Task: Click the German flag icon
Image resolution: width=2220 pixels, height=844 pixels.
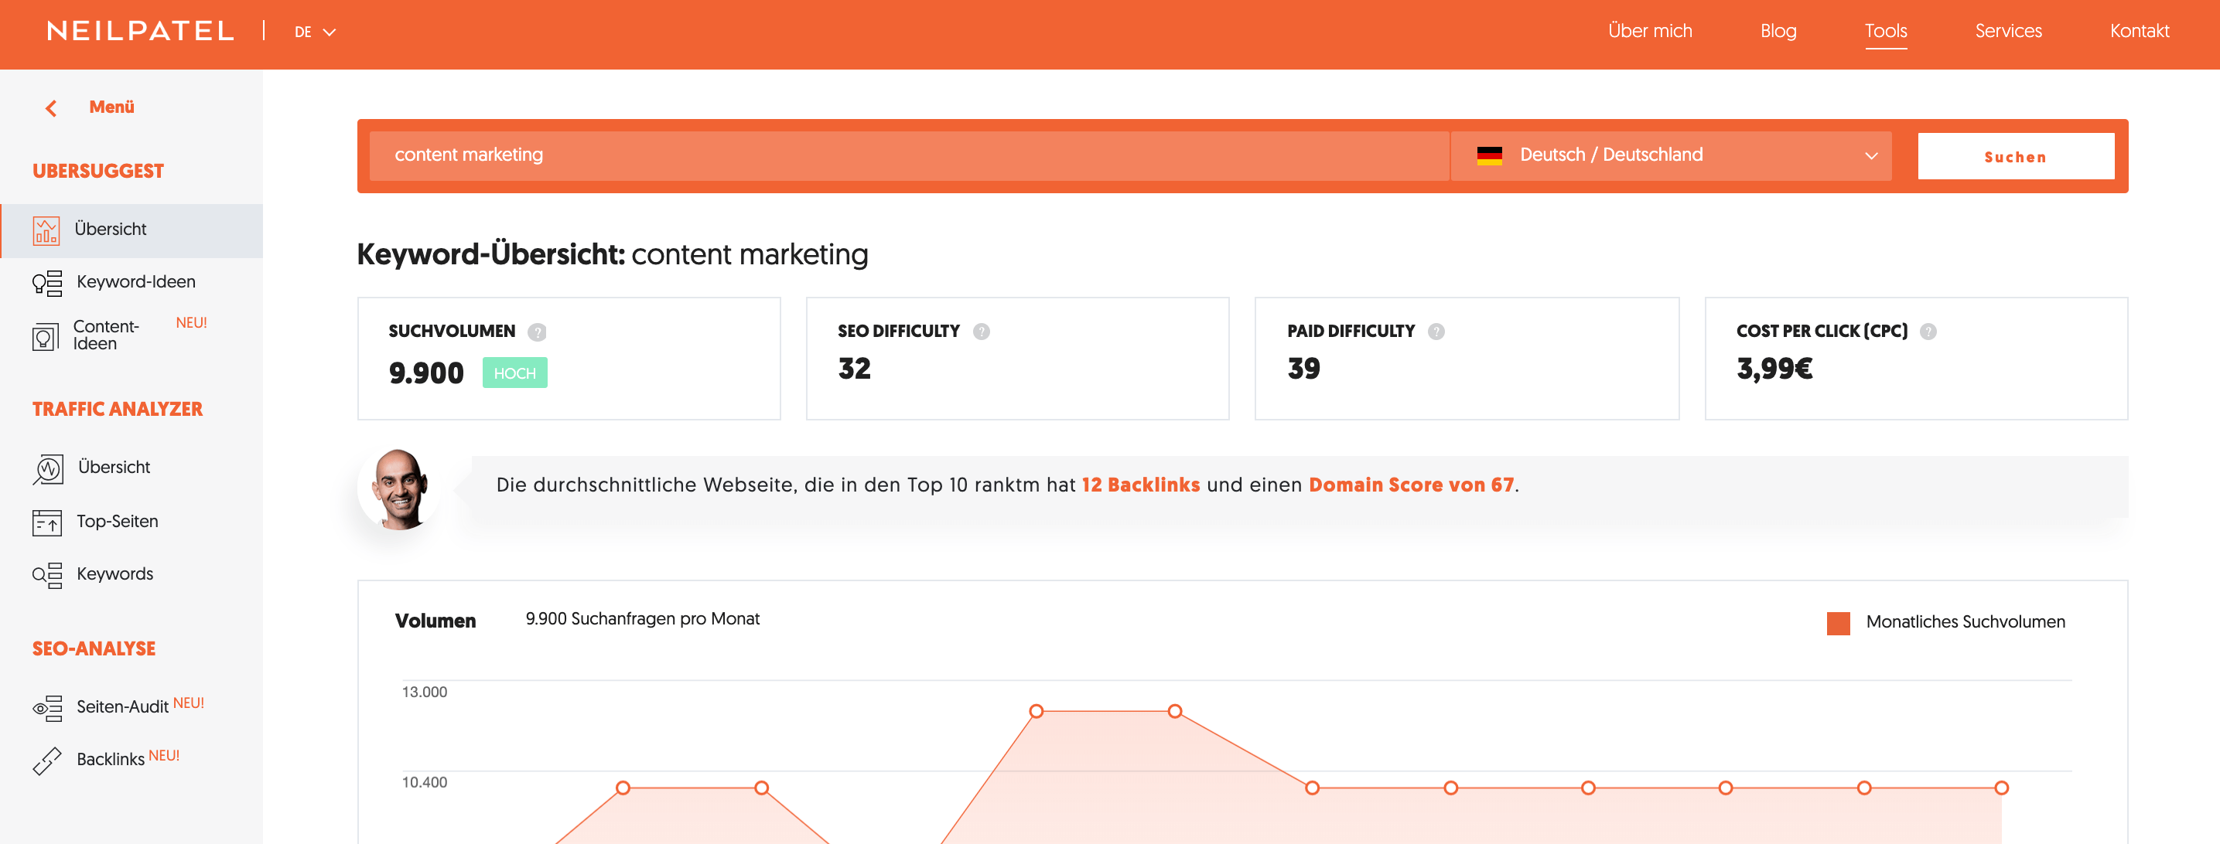Action: pyautogui.click(x=1489, y=156)
